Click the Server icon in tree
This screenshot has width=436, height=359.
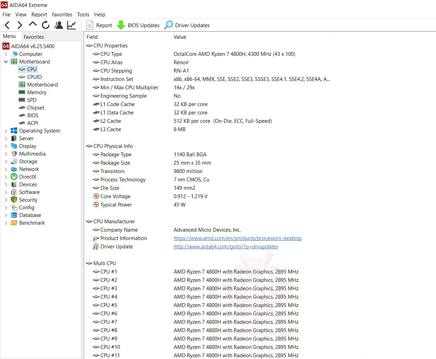14,139
